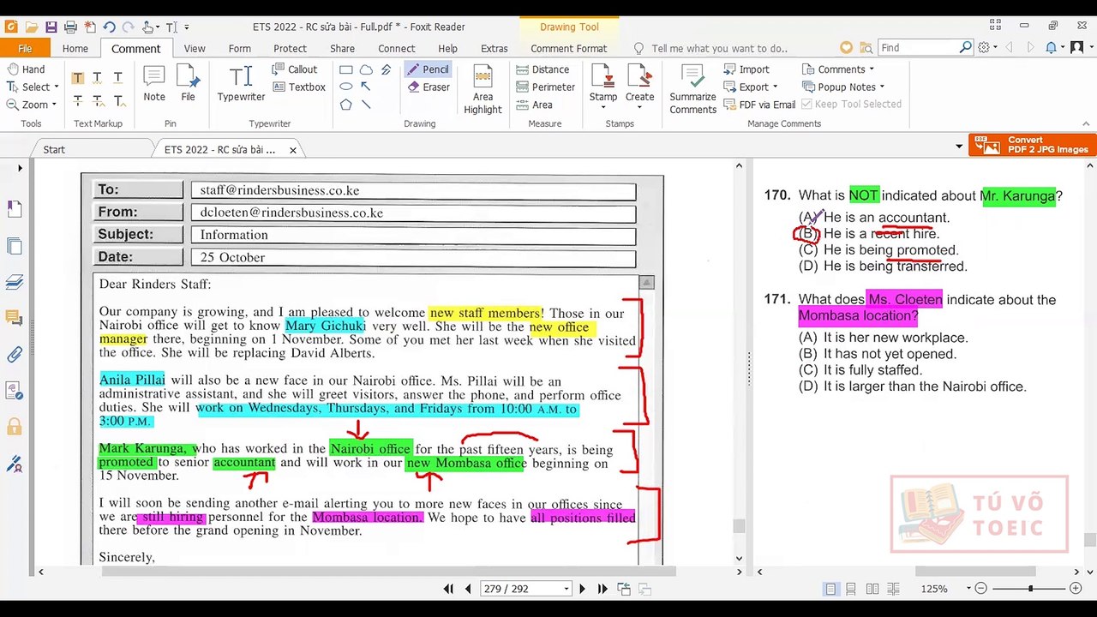Click Convert PDF 2 JPG Images banner
Image resolution: width=1097 pixels, height=617 pixels.
click(x=1033, y=145)
